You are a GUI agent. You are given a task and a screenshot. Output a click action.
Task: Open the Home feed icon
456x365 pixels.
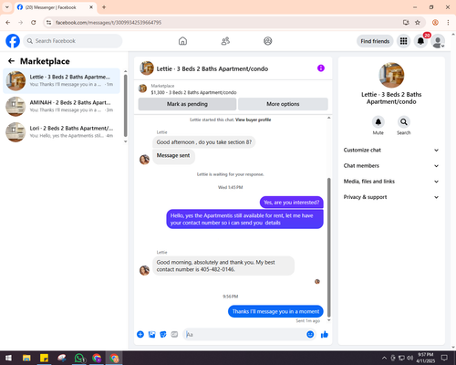pyautogui.click(x=182, y=41)
